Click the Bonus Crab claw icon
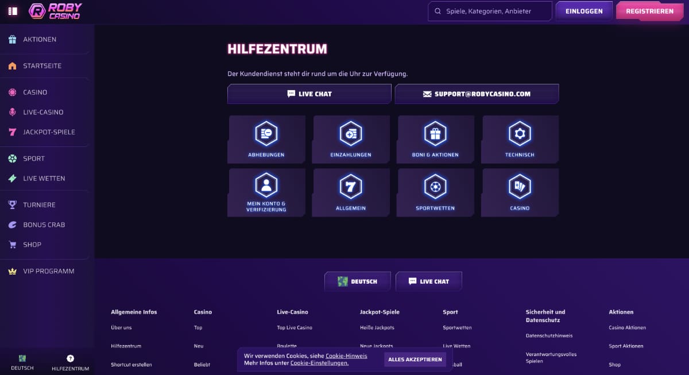 12,225
